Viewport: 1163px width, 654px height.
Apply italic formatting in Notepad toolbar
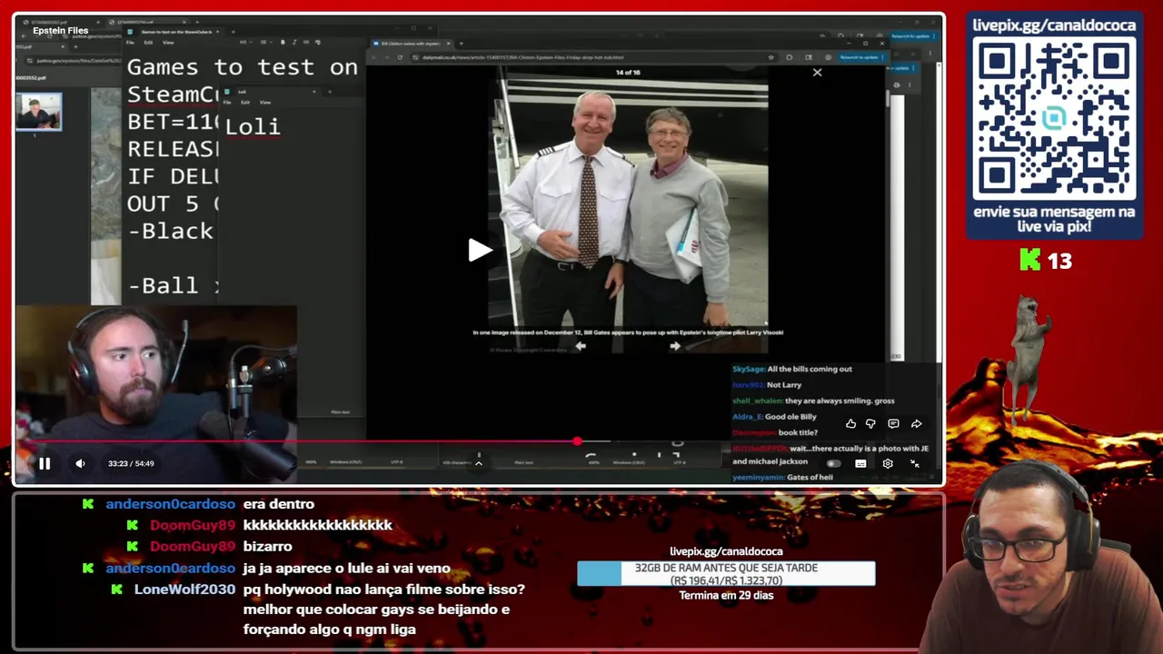(x=294, y=43)
